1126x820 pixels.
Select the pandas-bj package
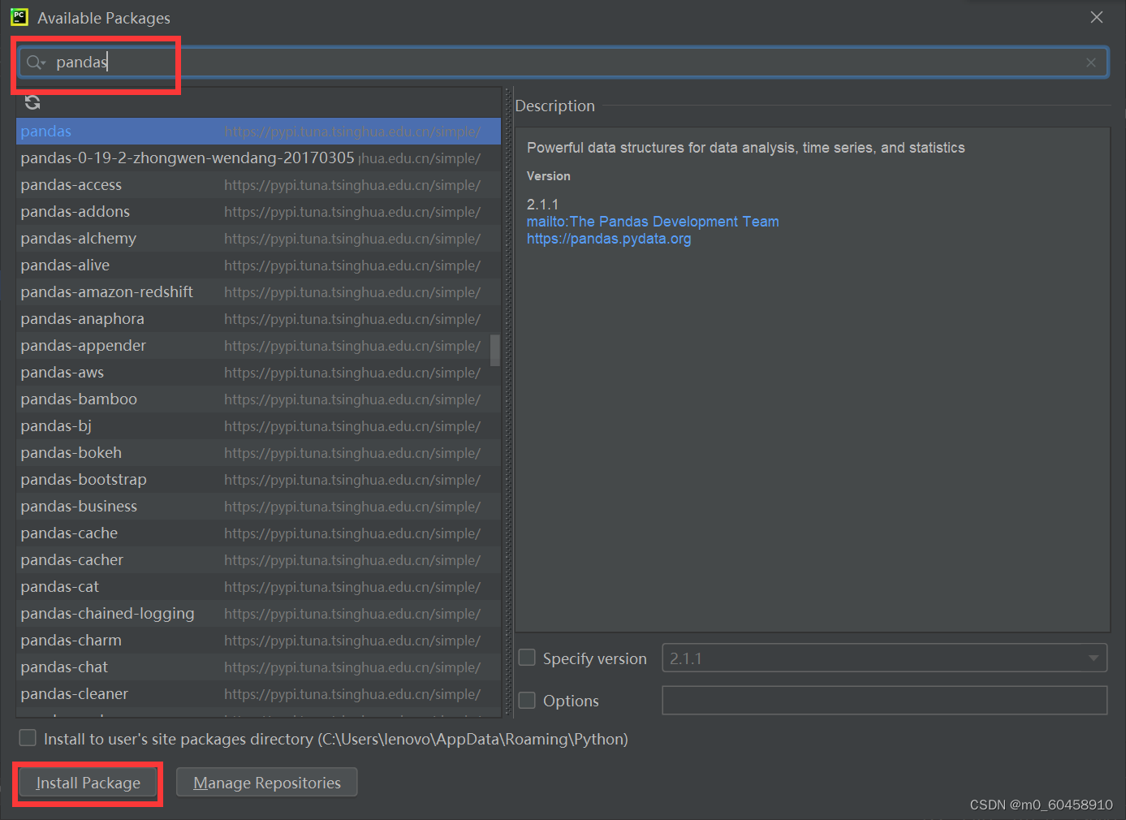point(258,426)
